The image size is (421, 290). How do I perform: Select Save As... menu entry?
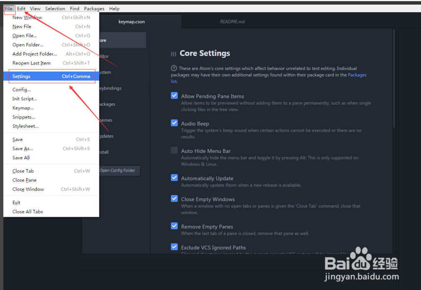23,148
